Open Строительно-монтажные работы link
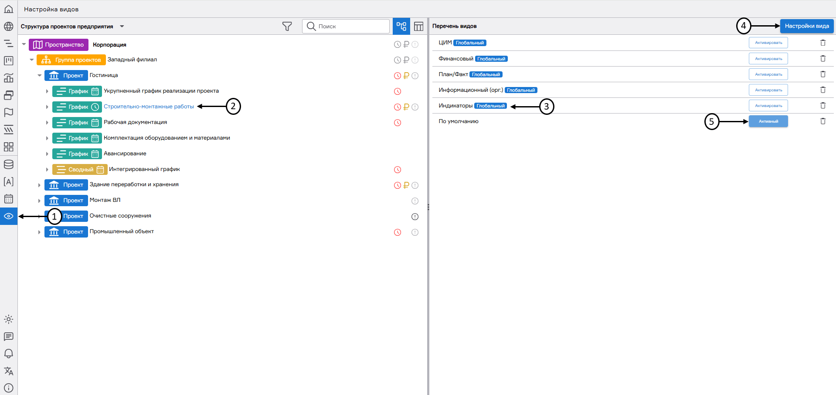 (149, 107)
